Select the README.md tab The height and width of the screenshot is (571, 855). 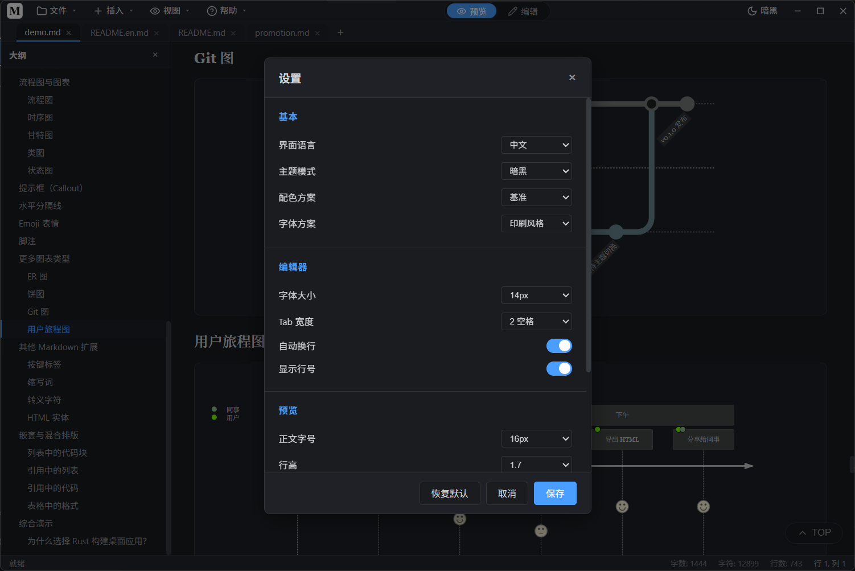(x=202, y=33)
